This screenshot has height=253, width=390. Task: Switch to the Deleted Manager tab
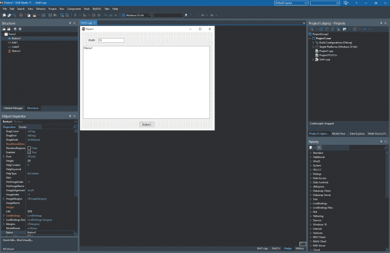(x=13, y=108)
